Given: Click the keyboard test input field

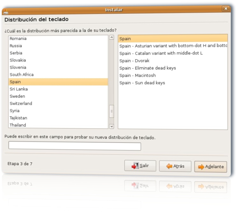Looking at the screenshot, I should coord(75,146).
